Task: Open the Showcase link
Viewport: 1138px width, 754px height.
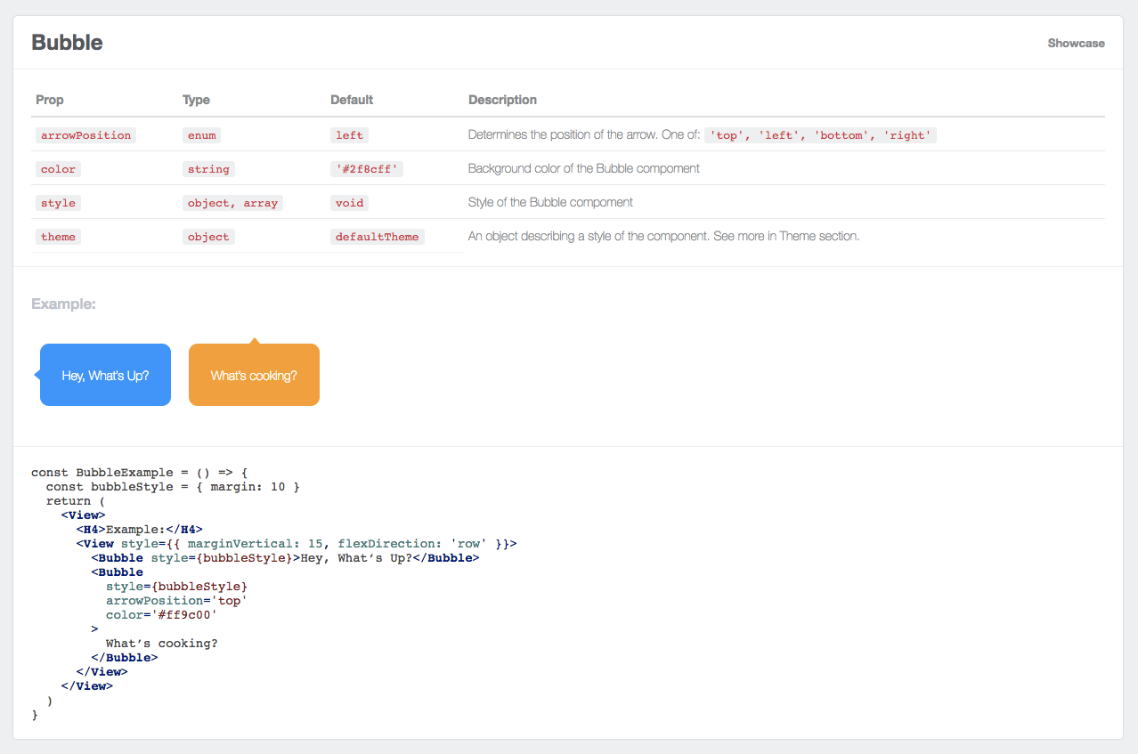Action: coord(1076,43)
